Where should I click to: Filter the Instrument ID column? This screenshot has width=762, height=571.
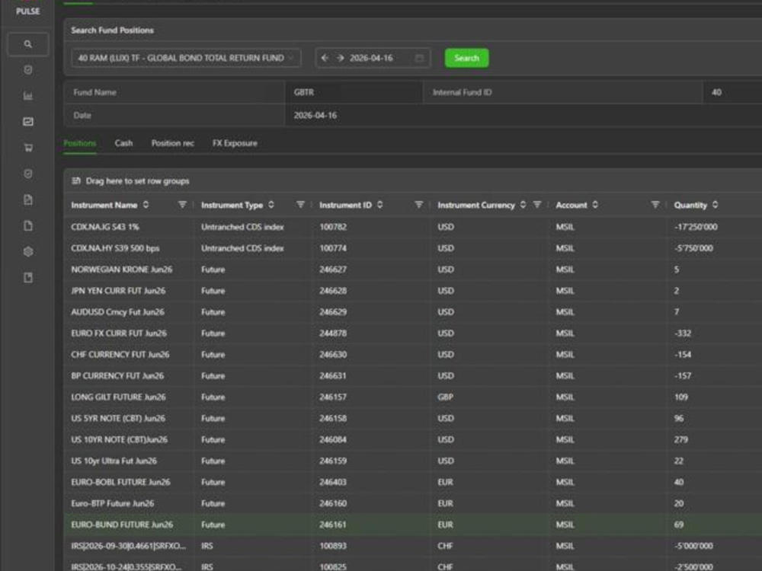418,205
